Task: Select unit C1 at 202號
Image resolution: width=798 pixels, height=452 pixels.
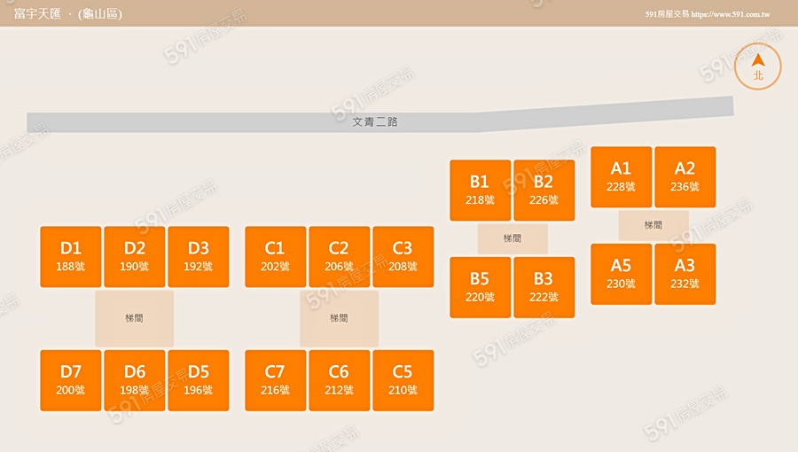Action: [276, 257]
